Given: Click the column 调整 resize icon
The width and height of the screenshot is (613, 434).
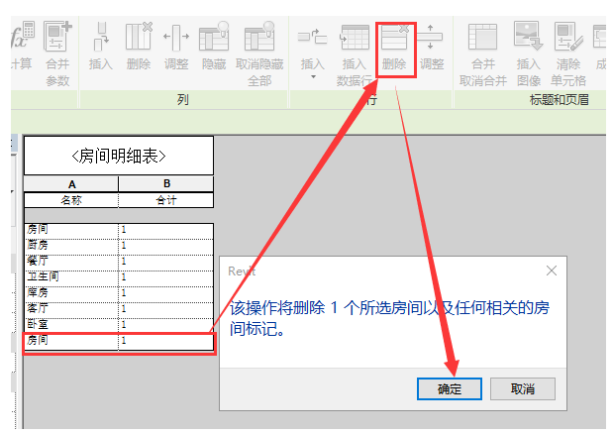Looking at the screenshot, I should point(176,37).
